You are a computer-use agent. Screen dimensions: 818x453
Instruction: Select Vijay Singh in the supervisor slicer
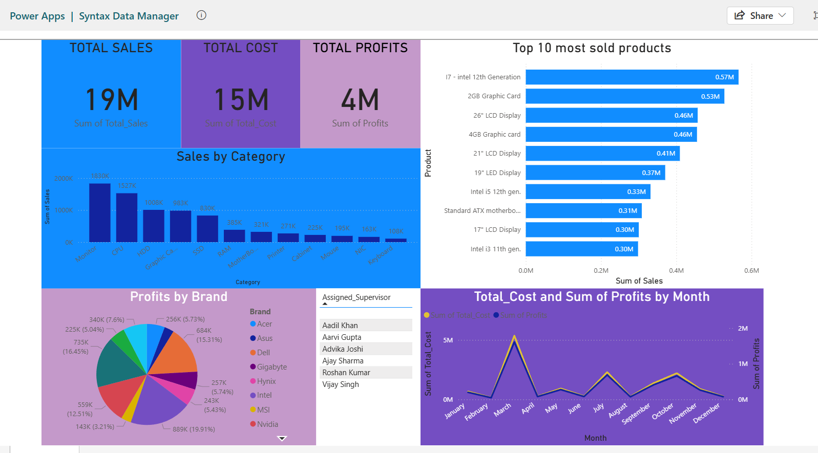click(x=341, y=384)
